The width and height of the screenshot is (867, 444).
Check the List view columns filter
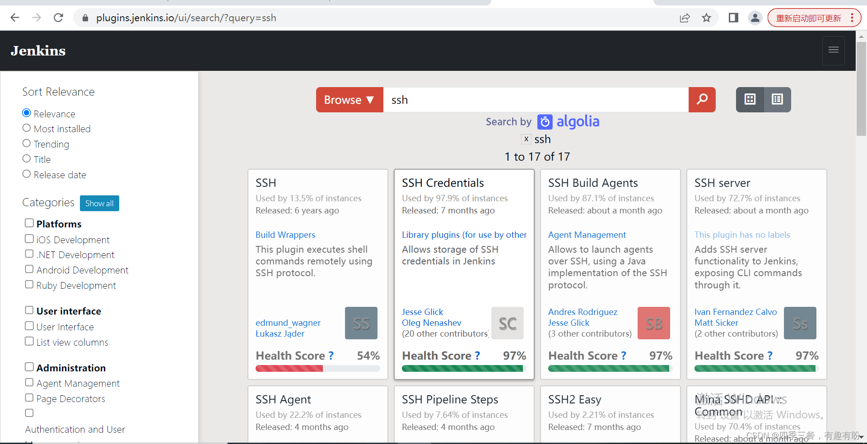point(29,341)
